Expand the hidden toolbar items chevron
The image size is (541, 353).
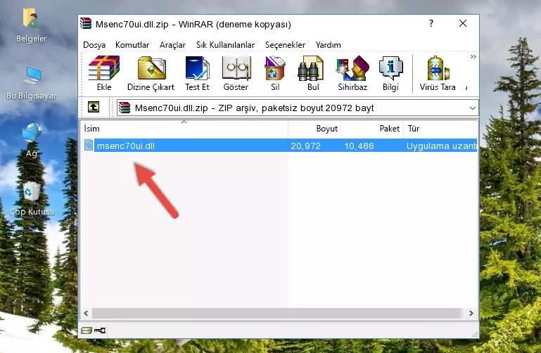pyautogui.click(x=473, y=56)
